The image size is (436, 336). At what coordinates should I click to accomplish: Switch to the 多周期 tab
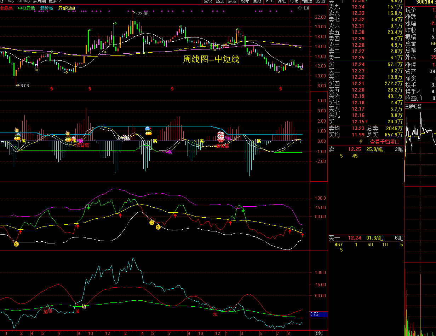(39, 1)
